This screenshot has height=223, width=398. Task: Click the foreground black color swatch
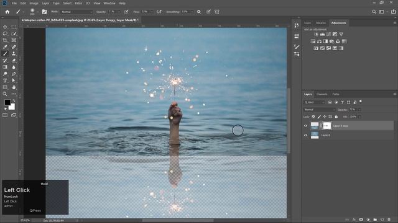click(7, 102)
